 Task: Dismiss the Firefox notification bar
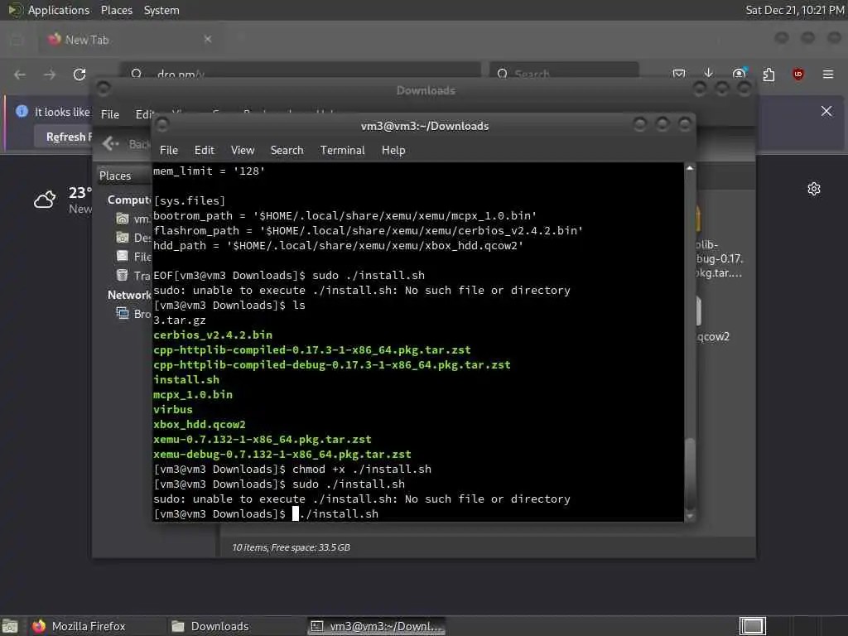point(826,112)
